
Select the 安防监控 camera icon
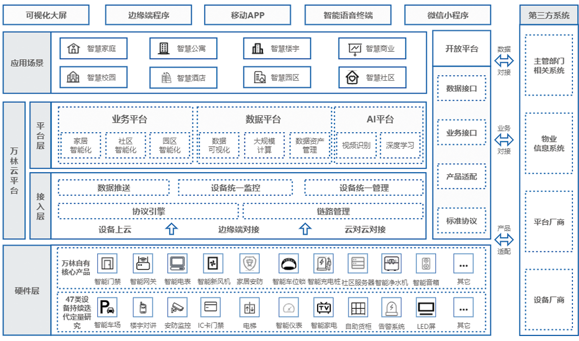(178, 307)
